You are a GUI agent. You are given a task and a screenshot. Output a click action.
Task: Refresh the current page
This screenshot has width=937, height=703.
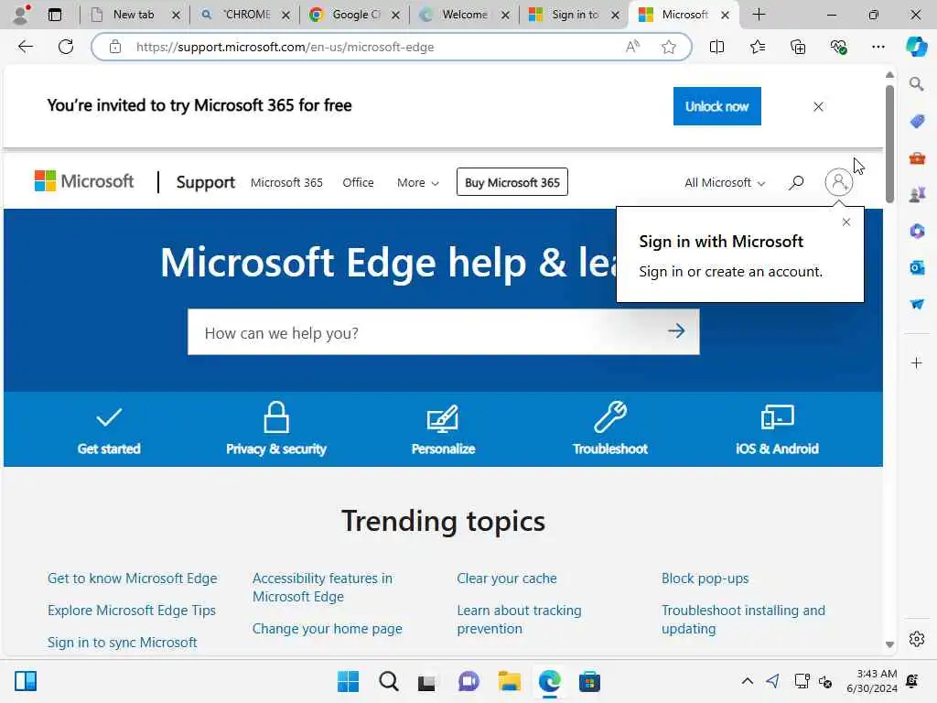66,47
